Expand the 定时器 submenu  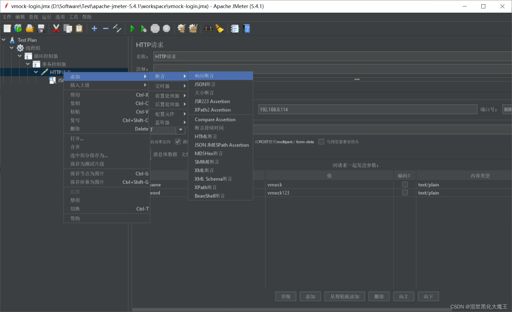168,86
